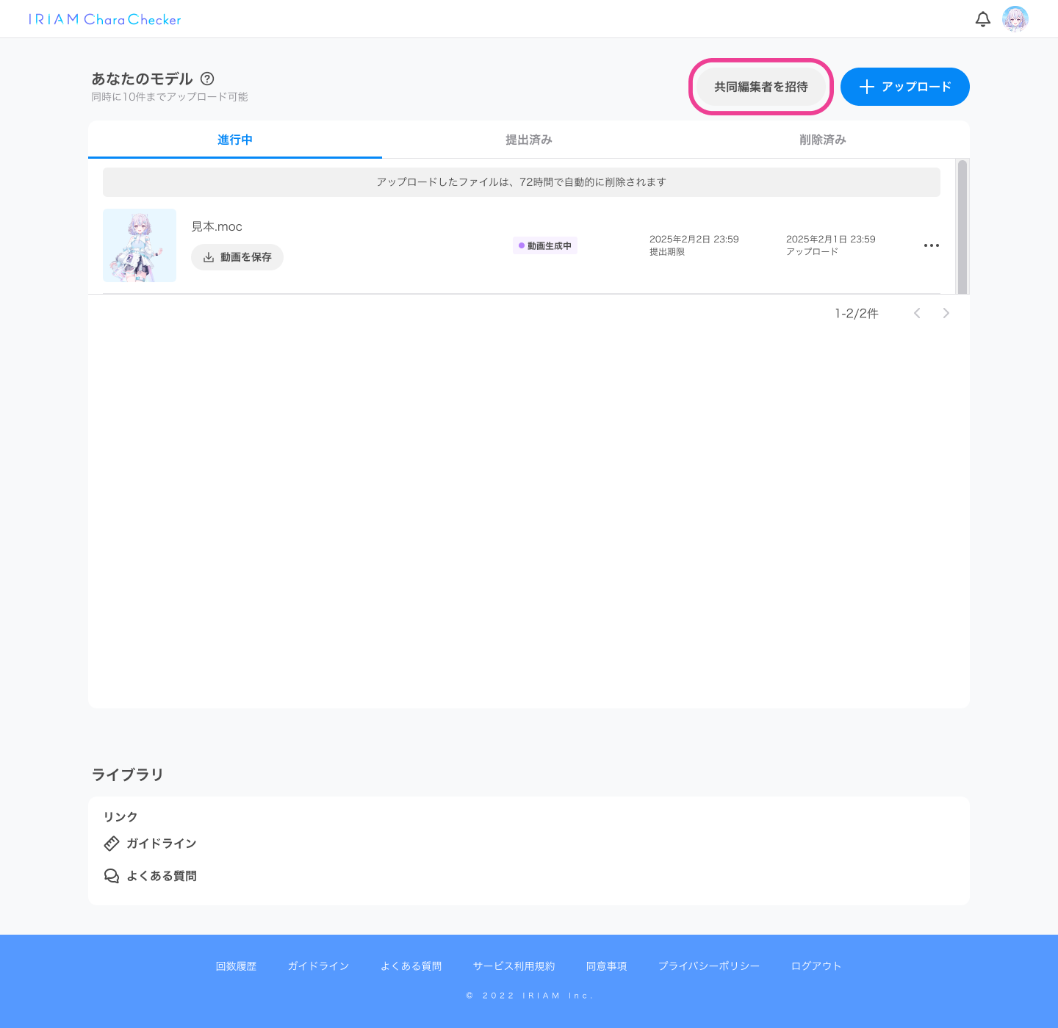Click the IRIAM Chara Checker logo
The width and height of the screenshot is (1058, 1028).
(105, 20)
